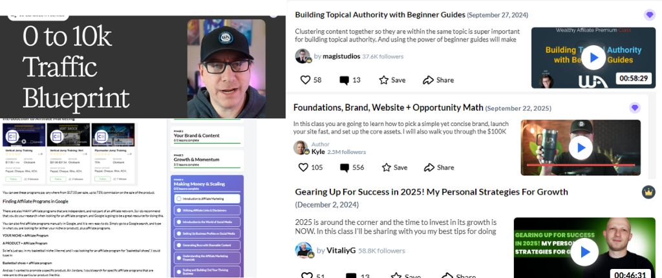
Task: Save the Building Topical Authority class
Action: (x=392, y=80)
